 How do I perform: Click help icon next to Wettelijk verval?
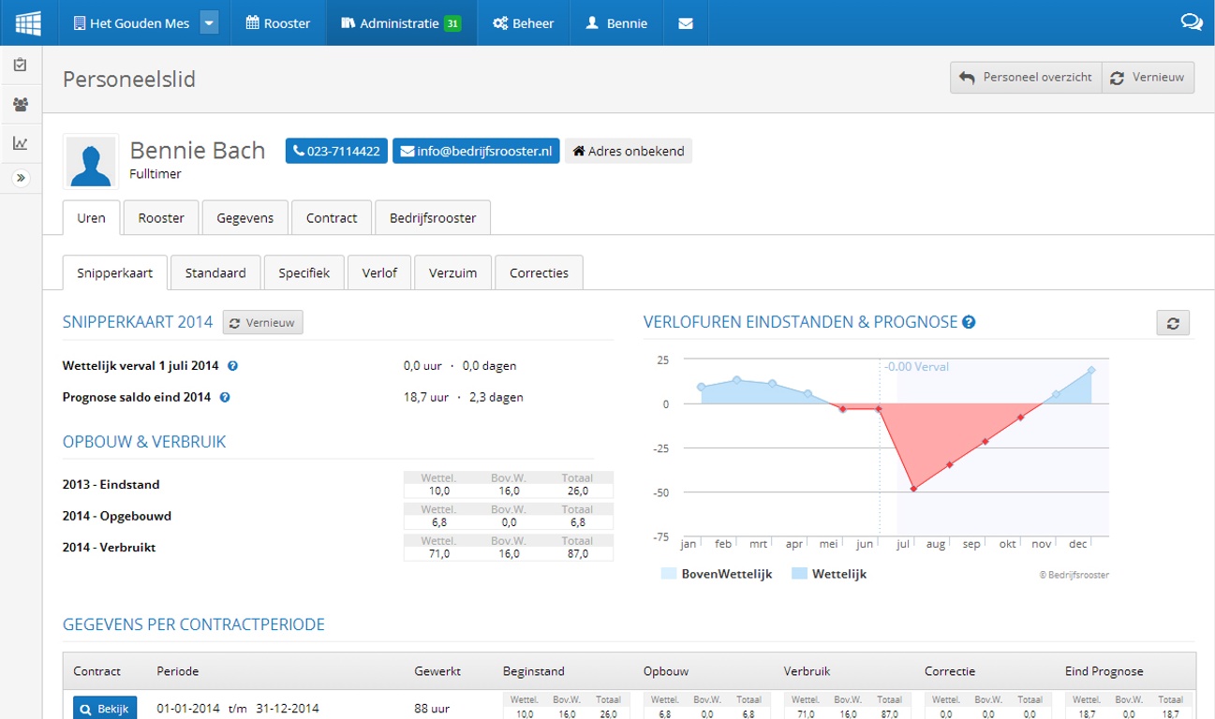pos(233,366)
